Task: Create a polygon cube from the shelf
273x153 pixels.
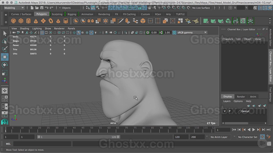Action: point(21,21)
